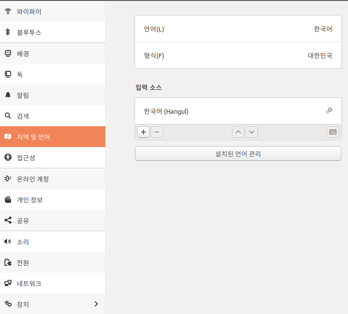Open the 언어(L) language row
Viewport: 348px width, 314px height.
tap(238, 29)
